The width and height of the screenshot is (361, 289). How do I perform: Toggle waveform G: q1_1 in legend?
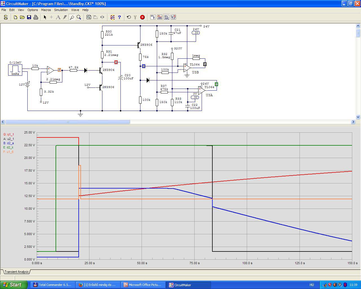(8, 135)
